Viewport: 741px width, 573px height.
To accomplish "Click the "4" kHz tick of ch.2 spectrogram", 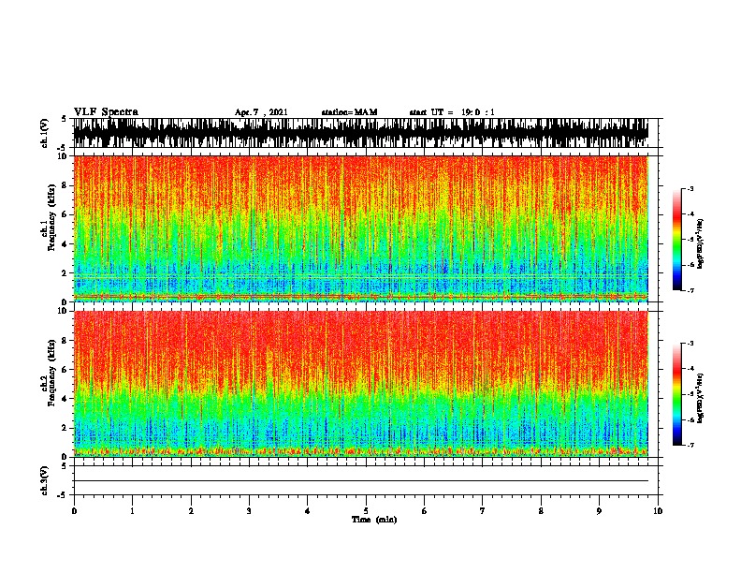I will pyautogui.click(x=65, y=399).
